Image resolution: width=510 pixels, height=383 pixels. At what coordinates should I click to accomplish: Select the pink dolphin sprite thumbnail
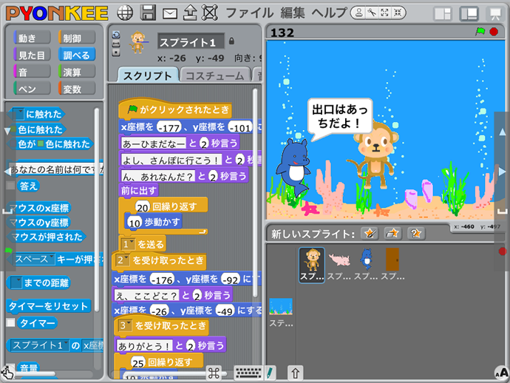(x=339, y=265)
